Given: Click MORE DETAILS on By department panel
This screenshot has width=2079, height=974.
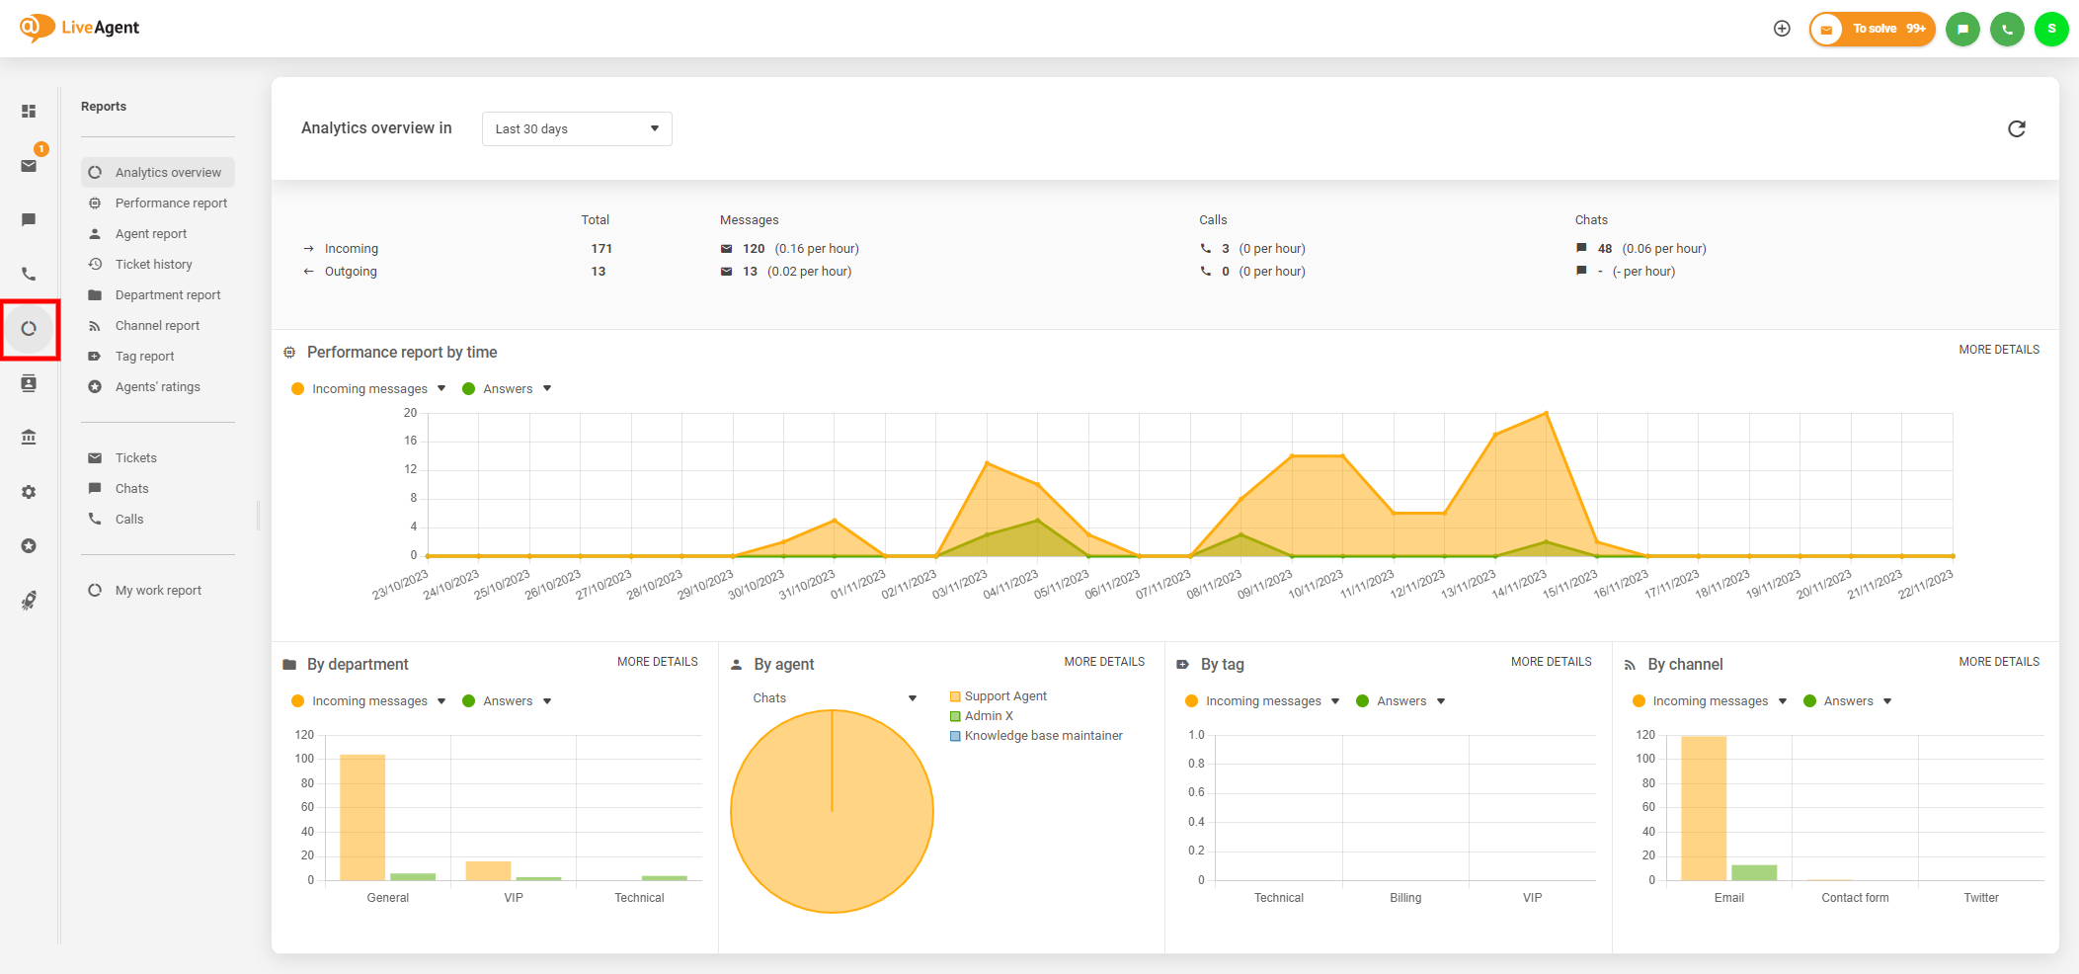Looking at the screenshot, I should pos(658,661).
